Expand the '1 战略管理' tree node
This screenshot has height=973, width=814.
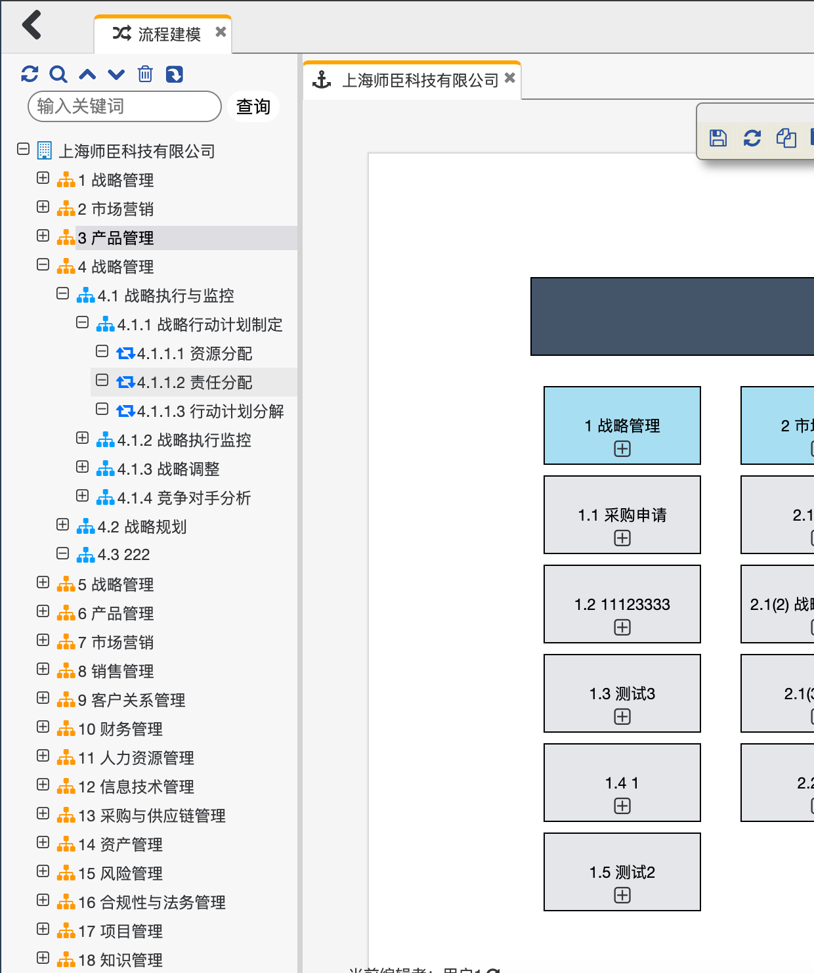tap(43, 179)
